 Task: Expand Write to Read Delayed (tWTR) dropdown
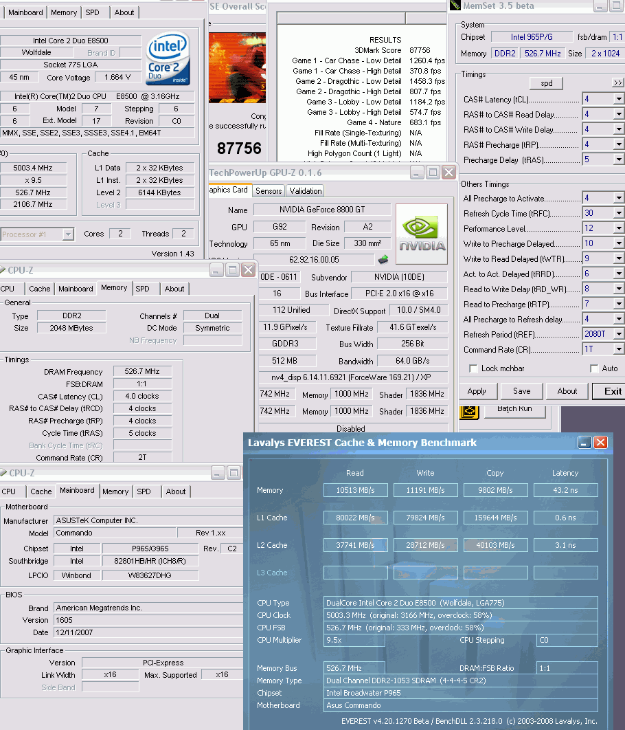(x=619, y=259)
